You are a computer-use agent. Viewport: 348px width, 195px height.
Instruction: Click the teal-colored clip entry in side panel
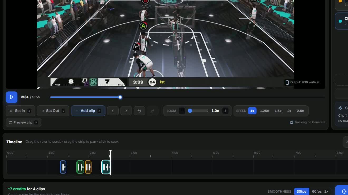(x=342, y=21)
